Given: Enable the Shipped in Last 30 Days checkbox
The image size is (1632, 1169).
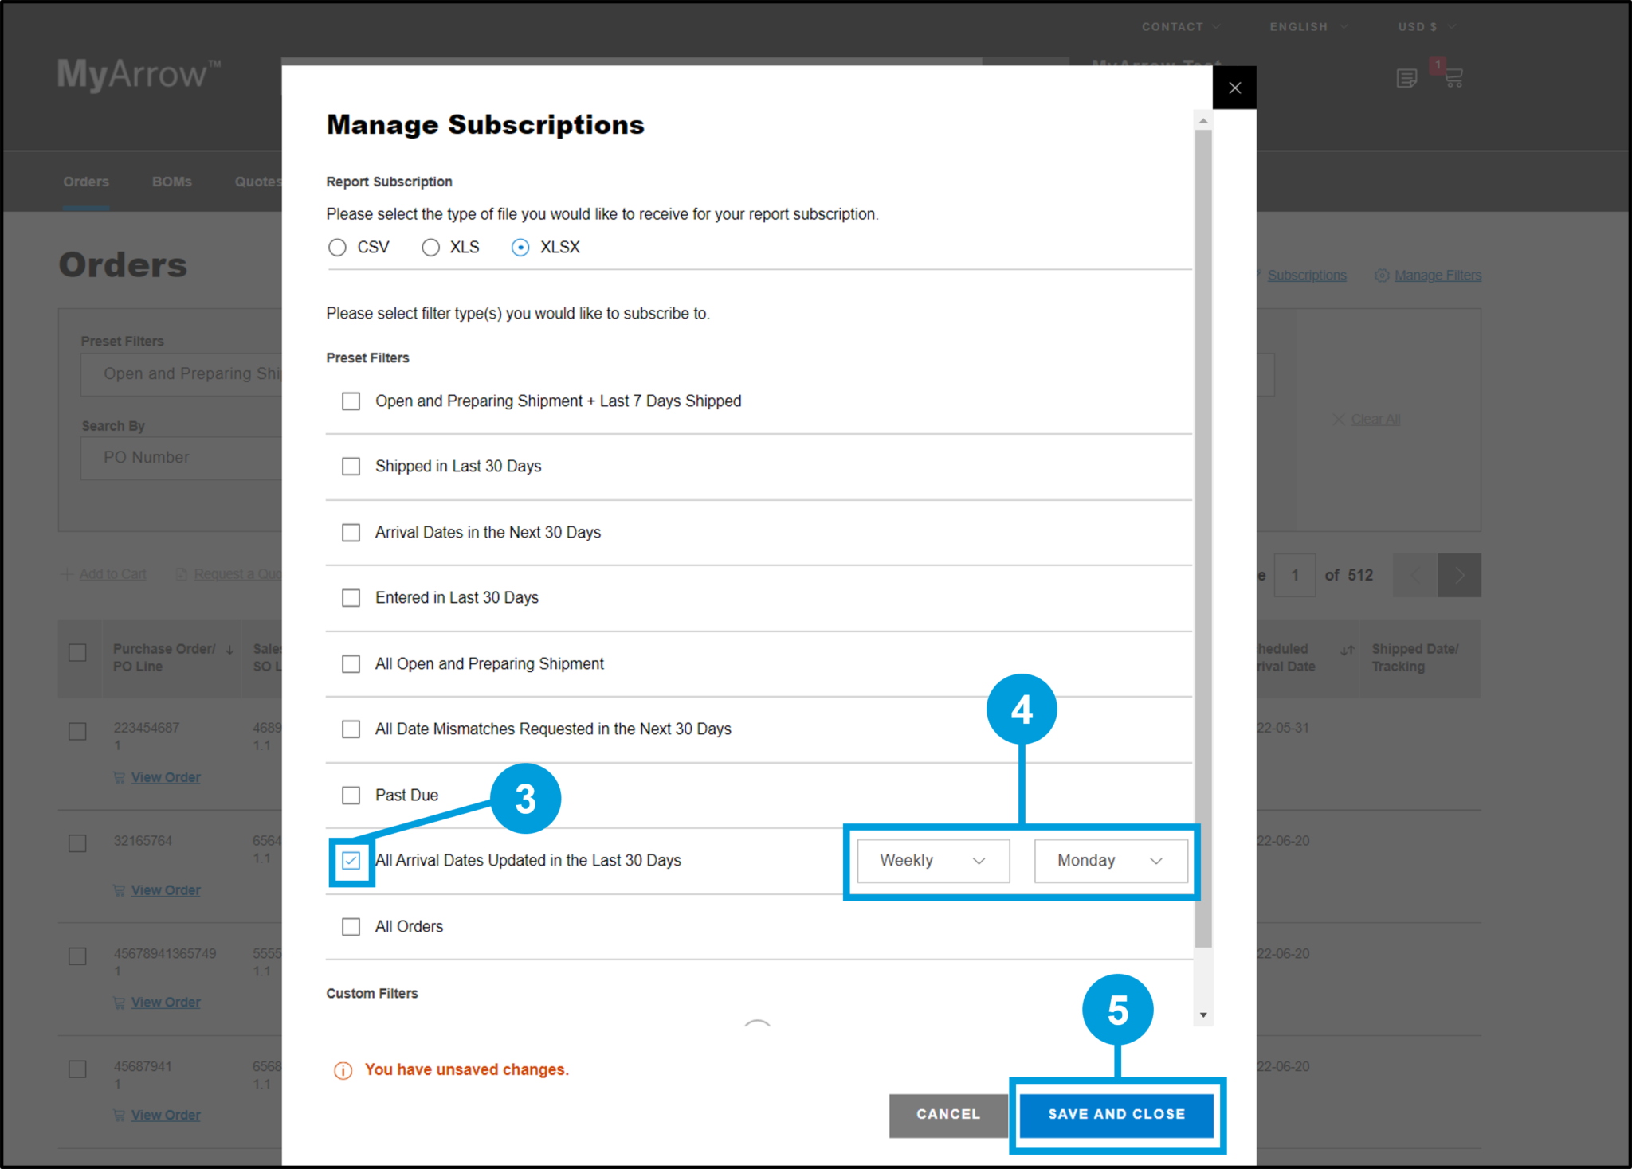Looking at the screenshot, I should (x=351, y=466).
